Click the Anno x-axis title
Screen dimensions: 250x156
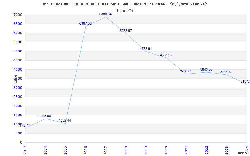(242, 153)
